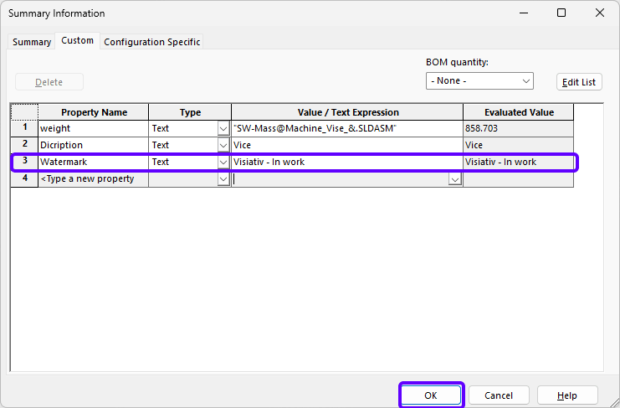
Task: Click the greyed-out Delete button
Action: pos(49,82)
